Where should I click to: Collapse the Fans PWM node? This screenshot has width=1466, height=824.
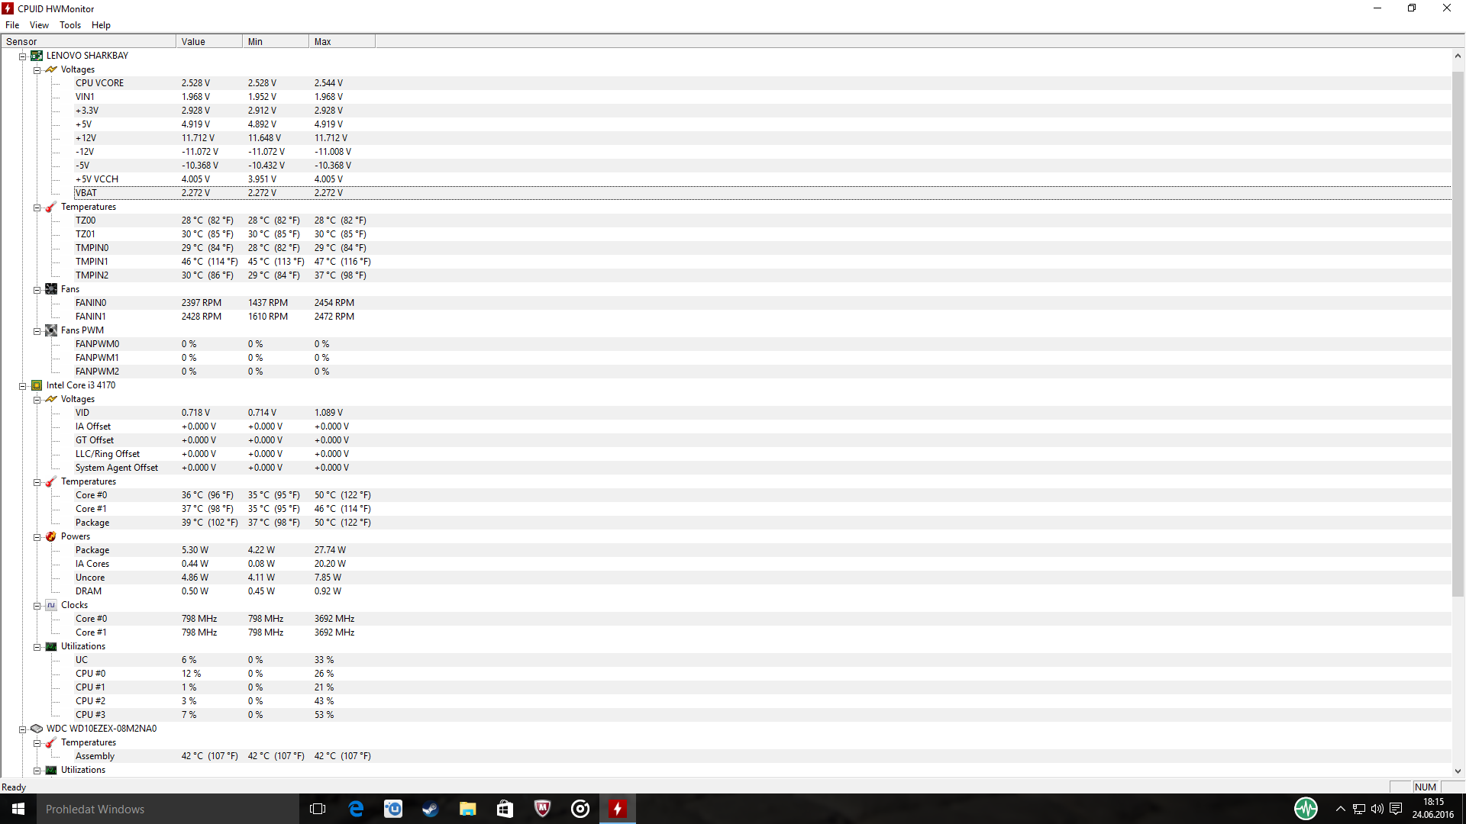pyautogui.click(x=37, y=331)
